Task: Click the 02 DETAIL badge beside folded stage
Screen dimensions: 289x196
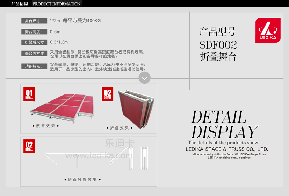Action: point(107,94)
